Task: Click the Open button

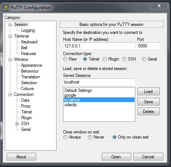Action: coord(116,157)
